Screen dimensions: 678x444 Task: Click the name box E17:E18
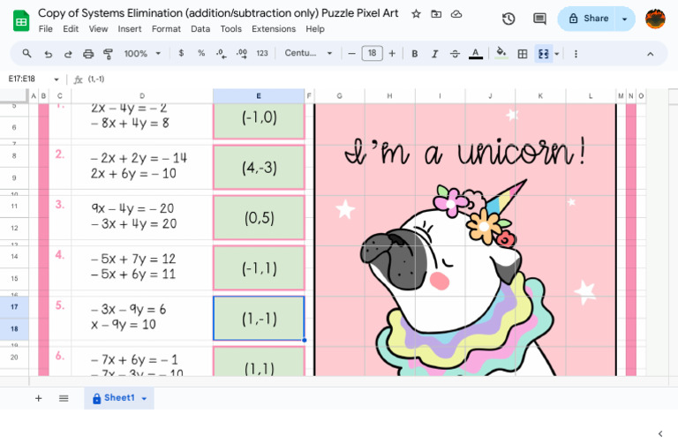tap(21, 79)
